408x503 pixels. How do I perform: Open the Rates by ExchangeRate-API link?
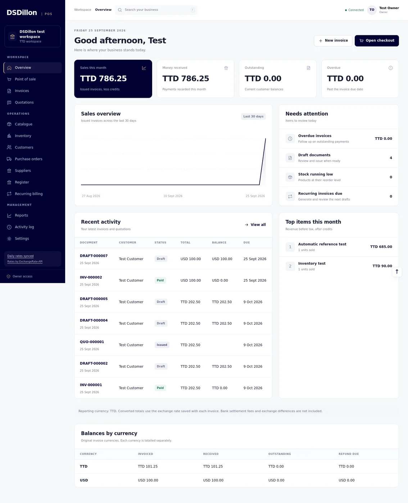tap(25, 262)
